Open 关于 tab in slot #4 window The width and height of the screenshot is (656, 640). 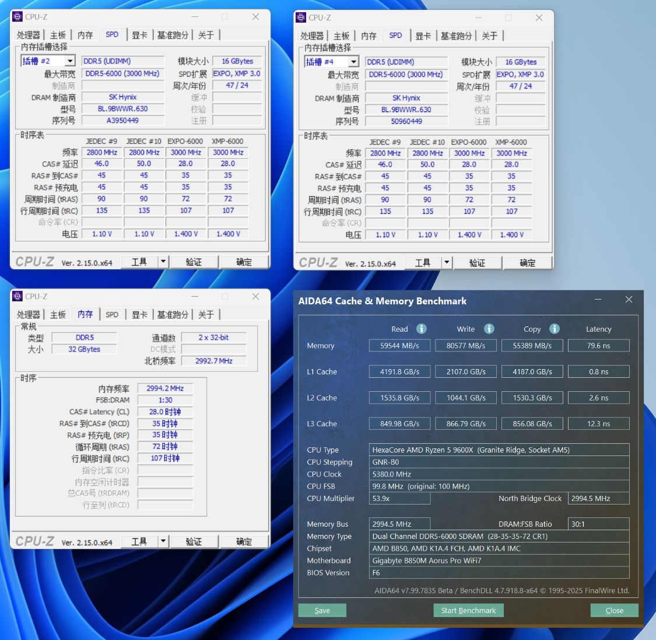coord(489,36)
